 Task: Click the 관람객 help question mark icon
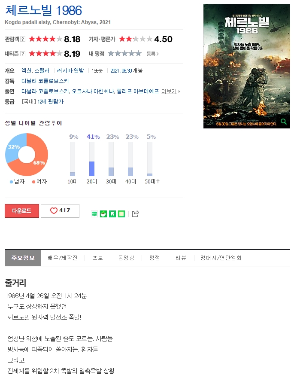click(x=23, y=39)
